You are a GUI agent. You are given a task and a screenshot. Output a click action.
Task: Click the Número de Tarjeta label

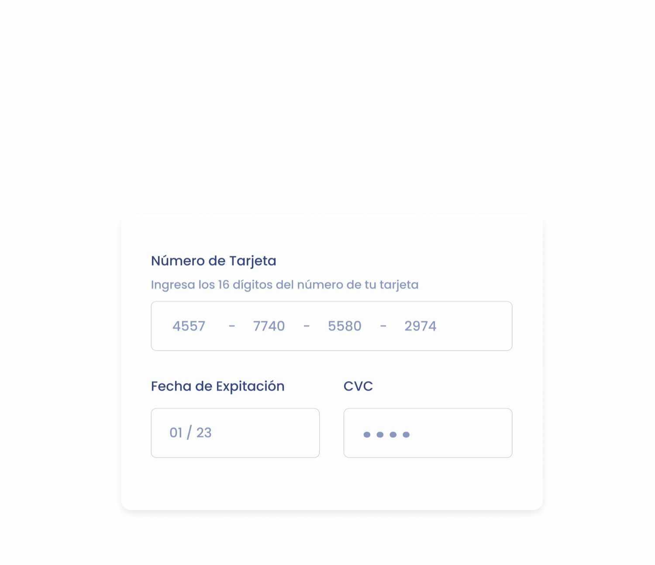click(214, 261)
